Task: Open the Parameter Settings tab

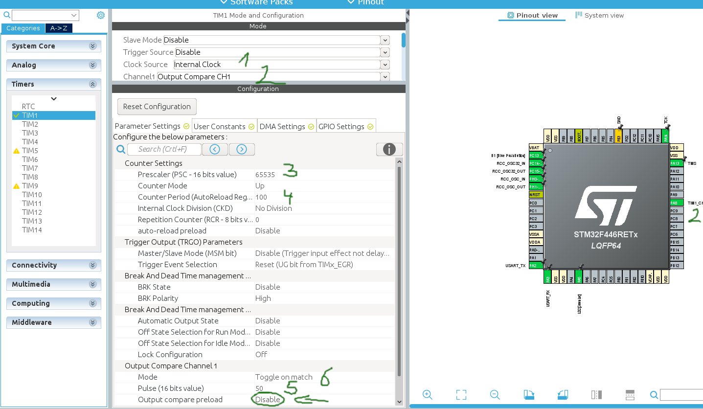Action: point(152,126)
